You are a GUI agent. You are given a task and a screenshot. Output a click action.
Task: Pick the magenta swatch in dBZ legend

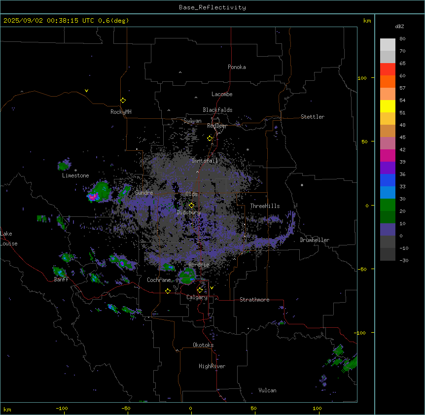[x=388, y=155]
